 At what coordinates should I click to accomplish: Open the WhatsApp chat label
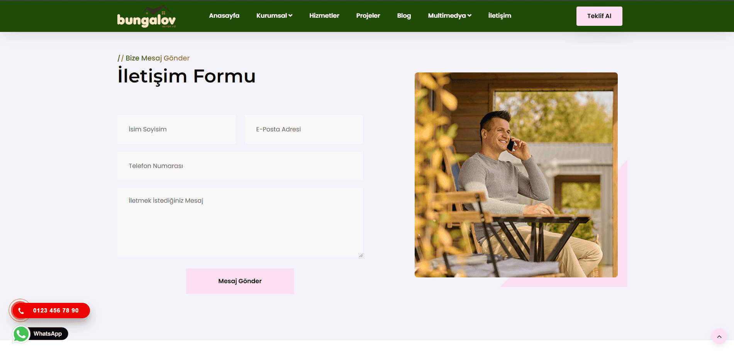pos(47,334)
